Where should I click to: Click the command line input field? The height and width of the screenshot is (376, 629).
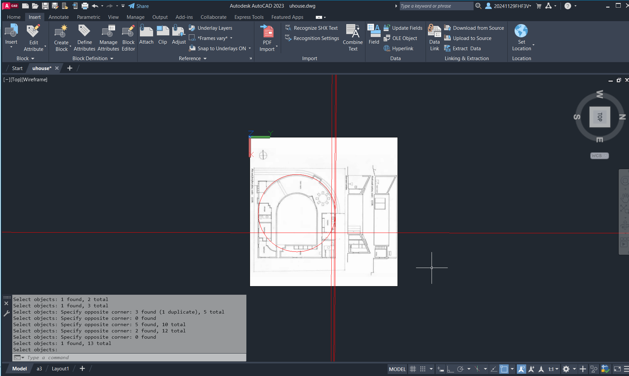[x=132, y=357]
